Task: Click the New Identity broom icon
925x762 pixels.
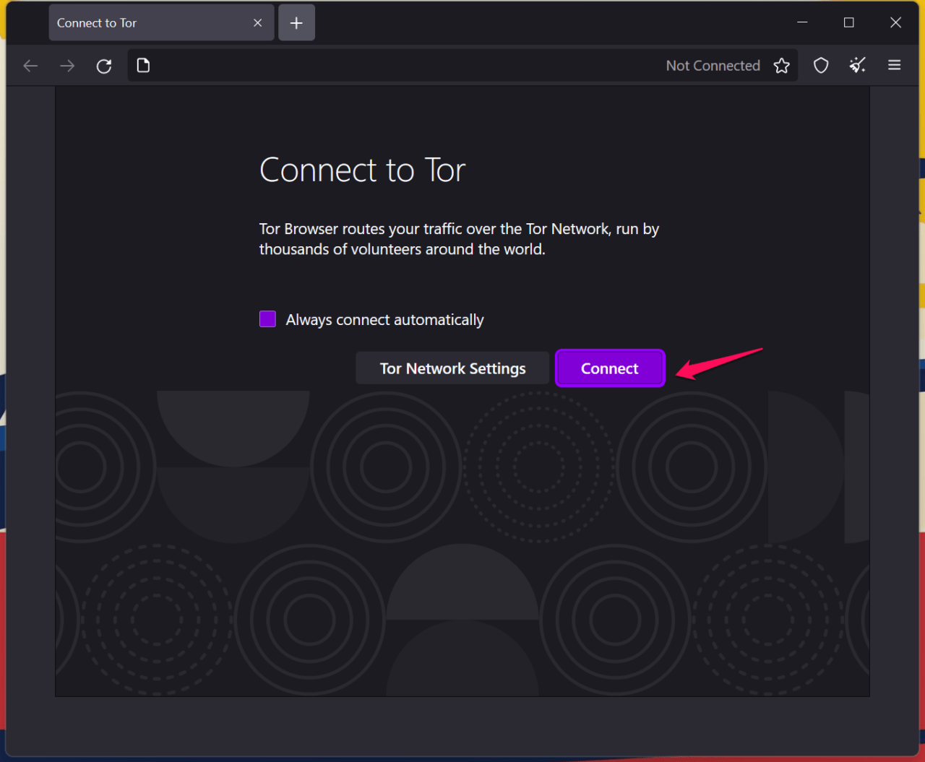Action: point(857,65)
